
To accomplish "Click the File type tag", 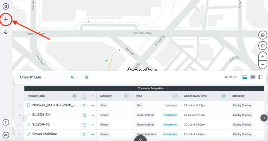I will pos(139,105).
